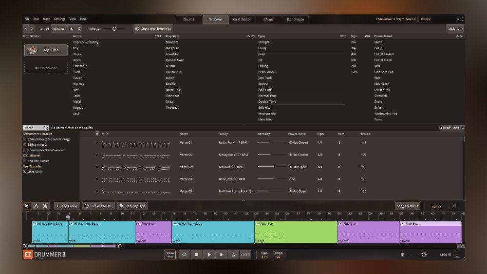The width and height of the screenshot is (487, 274).
Task: Open the Track menu
Action: point(46,19)
